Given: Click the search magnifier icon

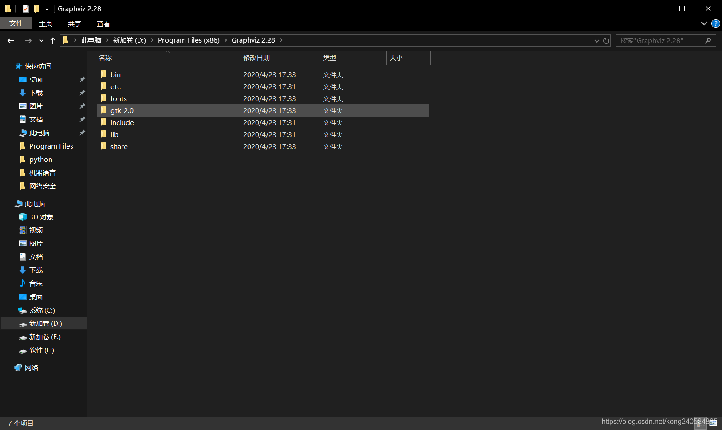Looking at the screenshot, I should 708,40.
